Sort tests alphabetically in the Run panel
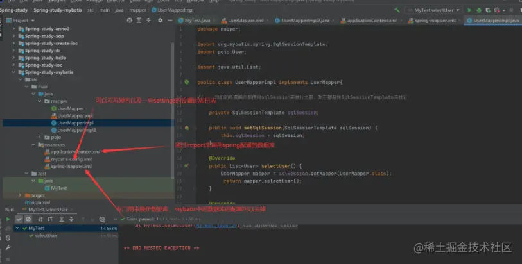Image resolution: width=522 pixels, height=264 pixels. pyautogui.click(x=40, y=220)
